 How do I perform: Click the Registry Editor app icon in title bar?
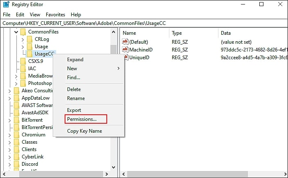6,4
